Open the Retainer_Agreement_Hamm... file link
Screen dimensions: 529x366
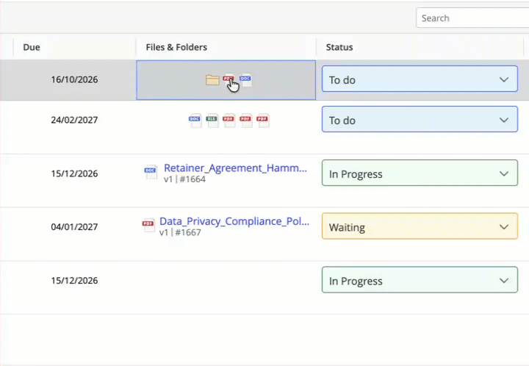click(x=235, y=168)
